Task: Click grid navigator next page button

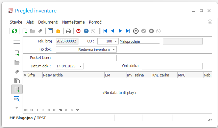Action: (49, 110)
